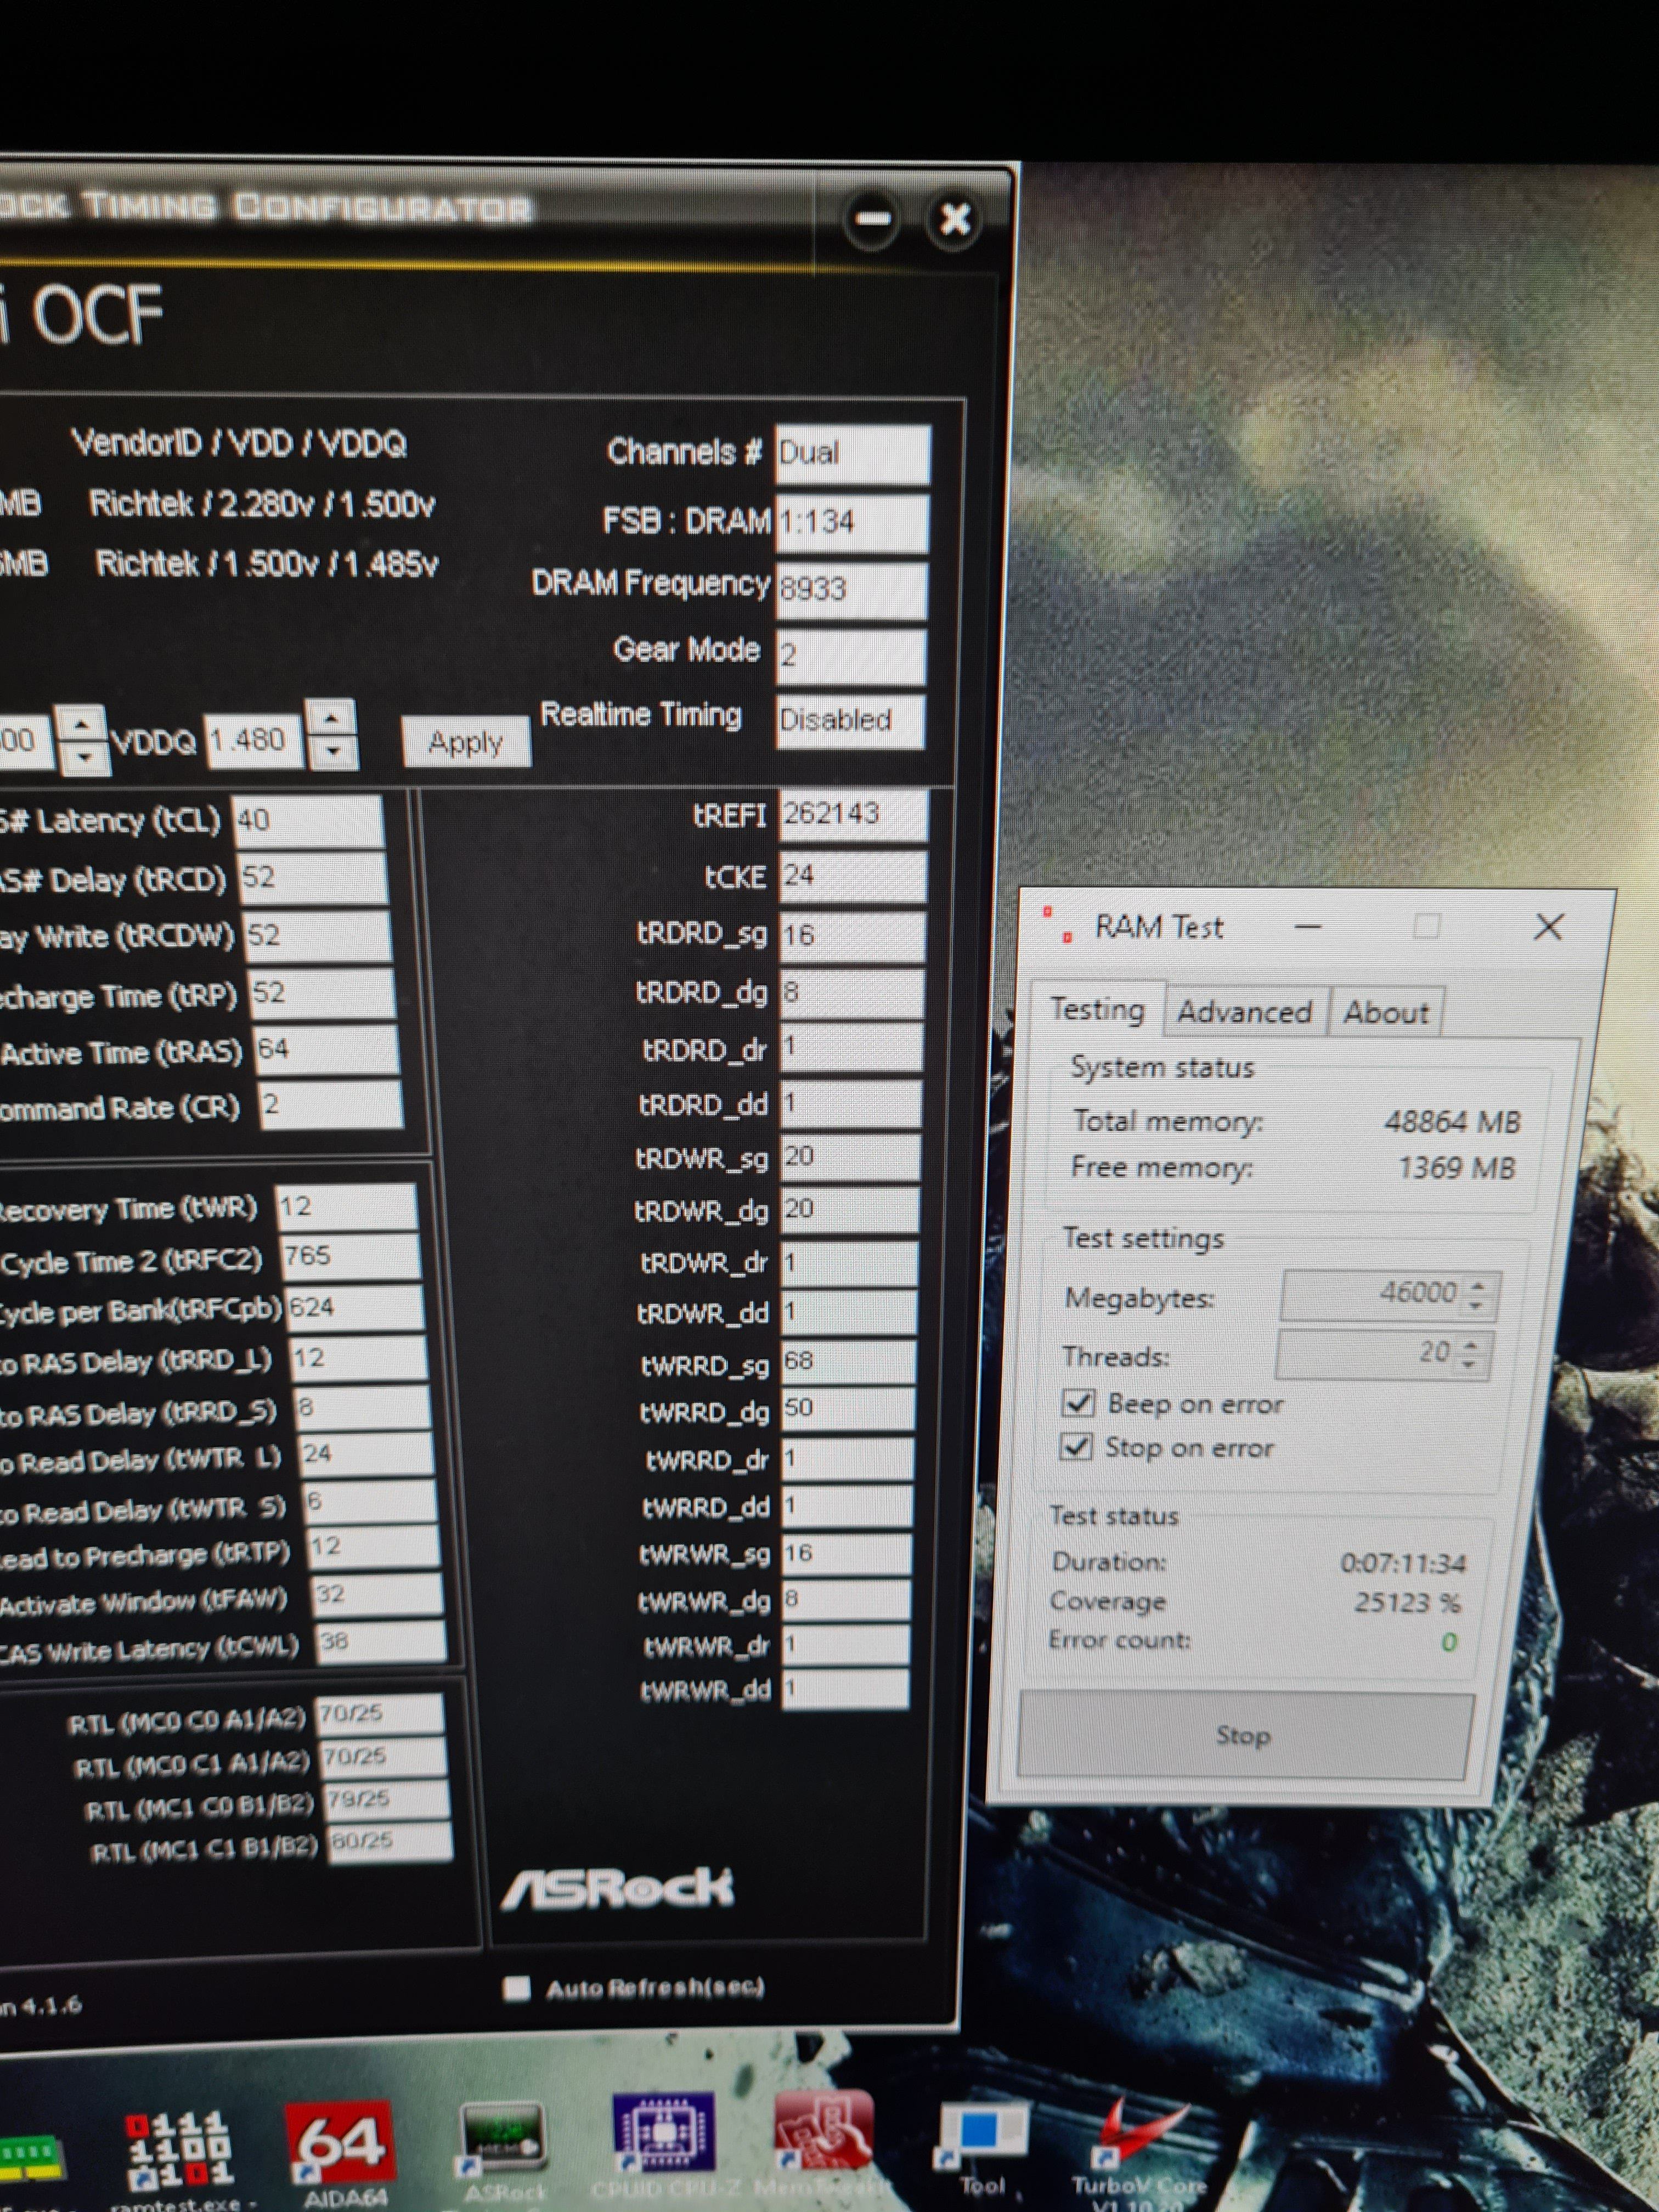The height and width of the screenshot is (2212, 1659).
Task: Select the tRCD delay field
Action: coord(312,878)
